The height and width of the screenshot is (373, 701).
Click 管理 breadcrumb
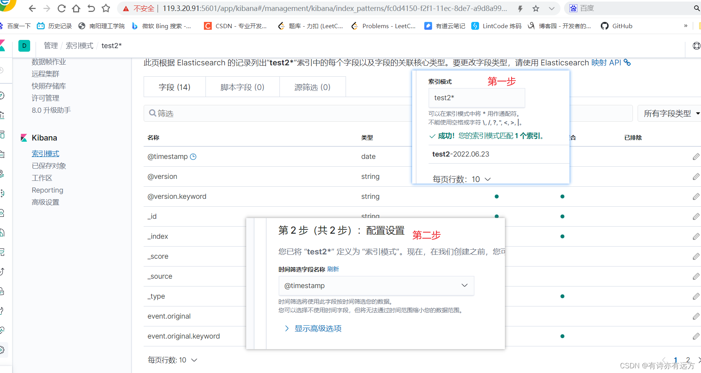(x=51, y=46)
